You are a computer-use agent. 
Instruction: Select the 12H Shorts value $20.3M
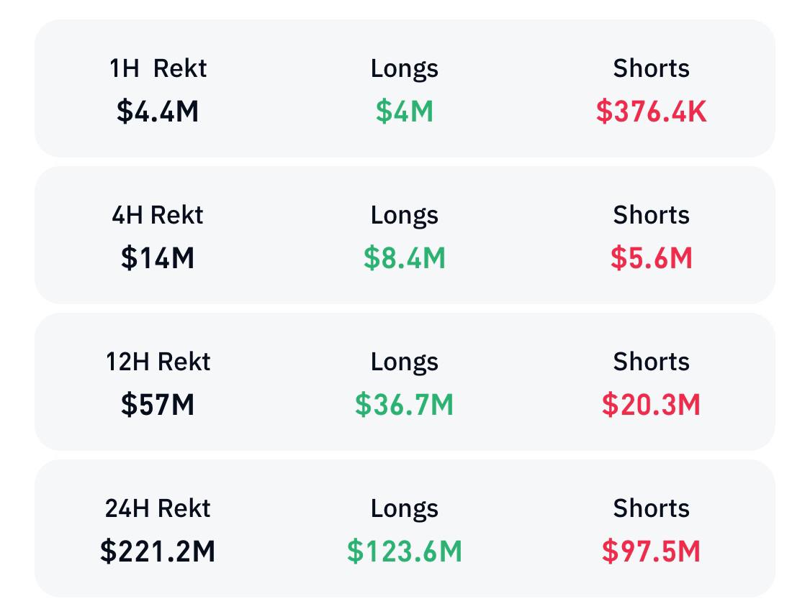pos(652,404)
